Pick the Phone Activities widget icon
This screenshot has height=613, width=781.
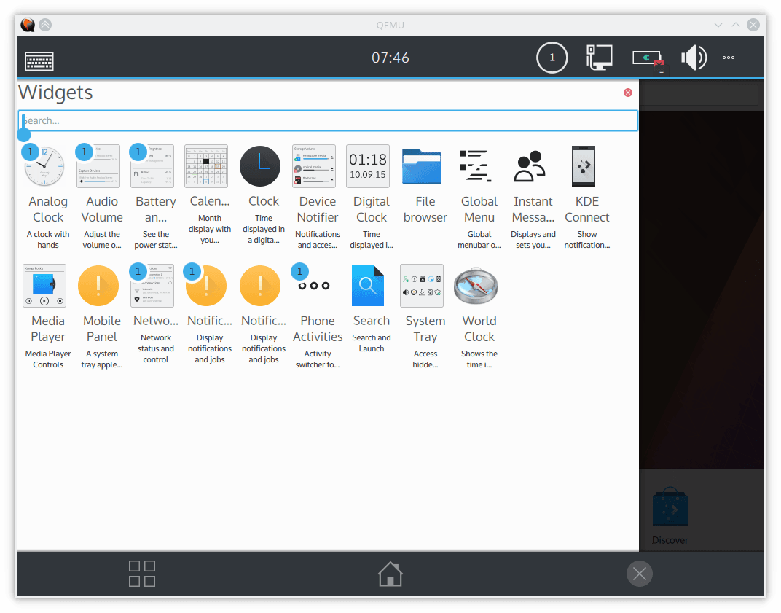click(x=314, y=286)
